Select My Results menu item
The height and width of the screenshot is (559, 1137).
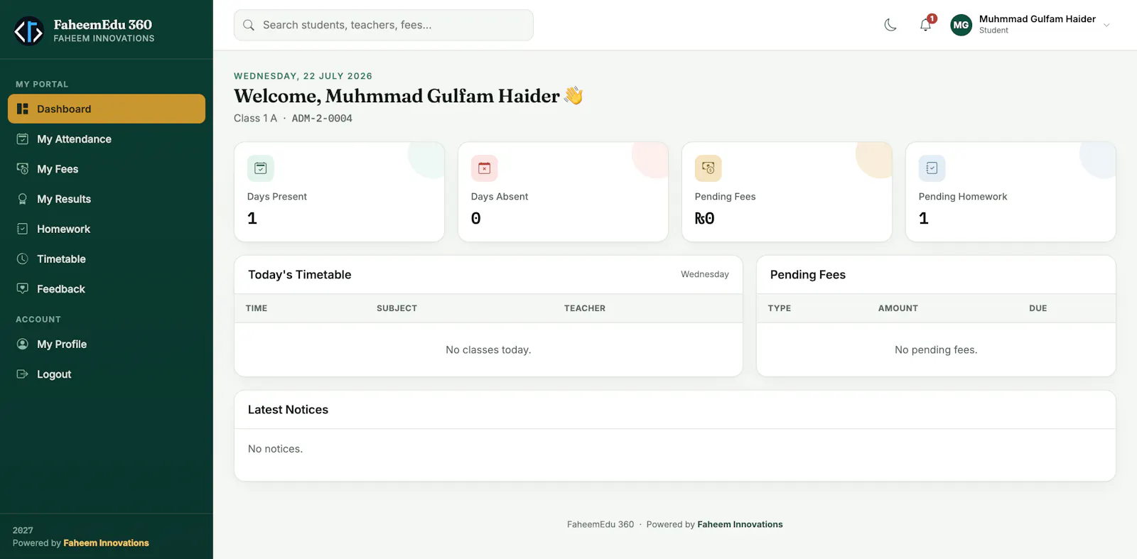(x=107, y=199)
